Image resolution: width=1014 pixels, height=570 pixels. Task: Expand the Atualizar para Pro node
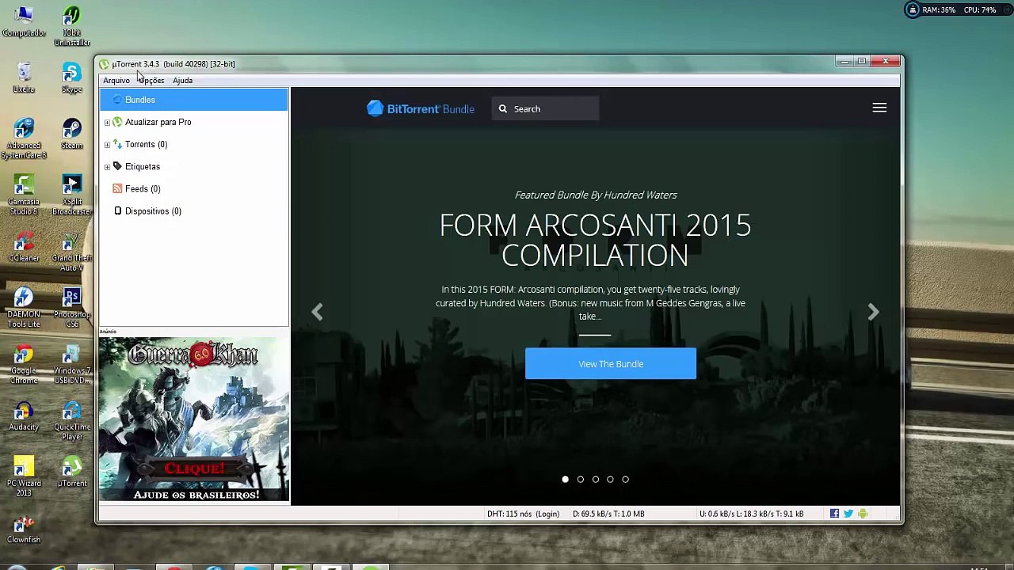(x=107, y=122)
